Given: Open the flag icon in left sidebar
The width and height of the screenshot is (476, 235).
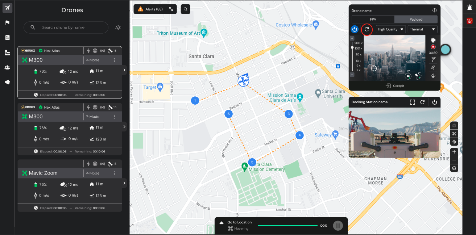Looking at the screenshot, I should point(7,22).
